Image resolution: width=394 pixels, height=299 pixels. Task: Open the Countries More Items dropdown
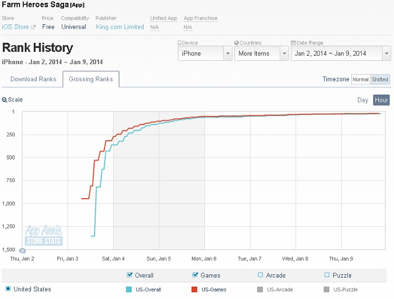261,53
